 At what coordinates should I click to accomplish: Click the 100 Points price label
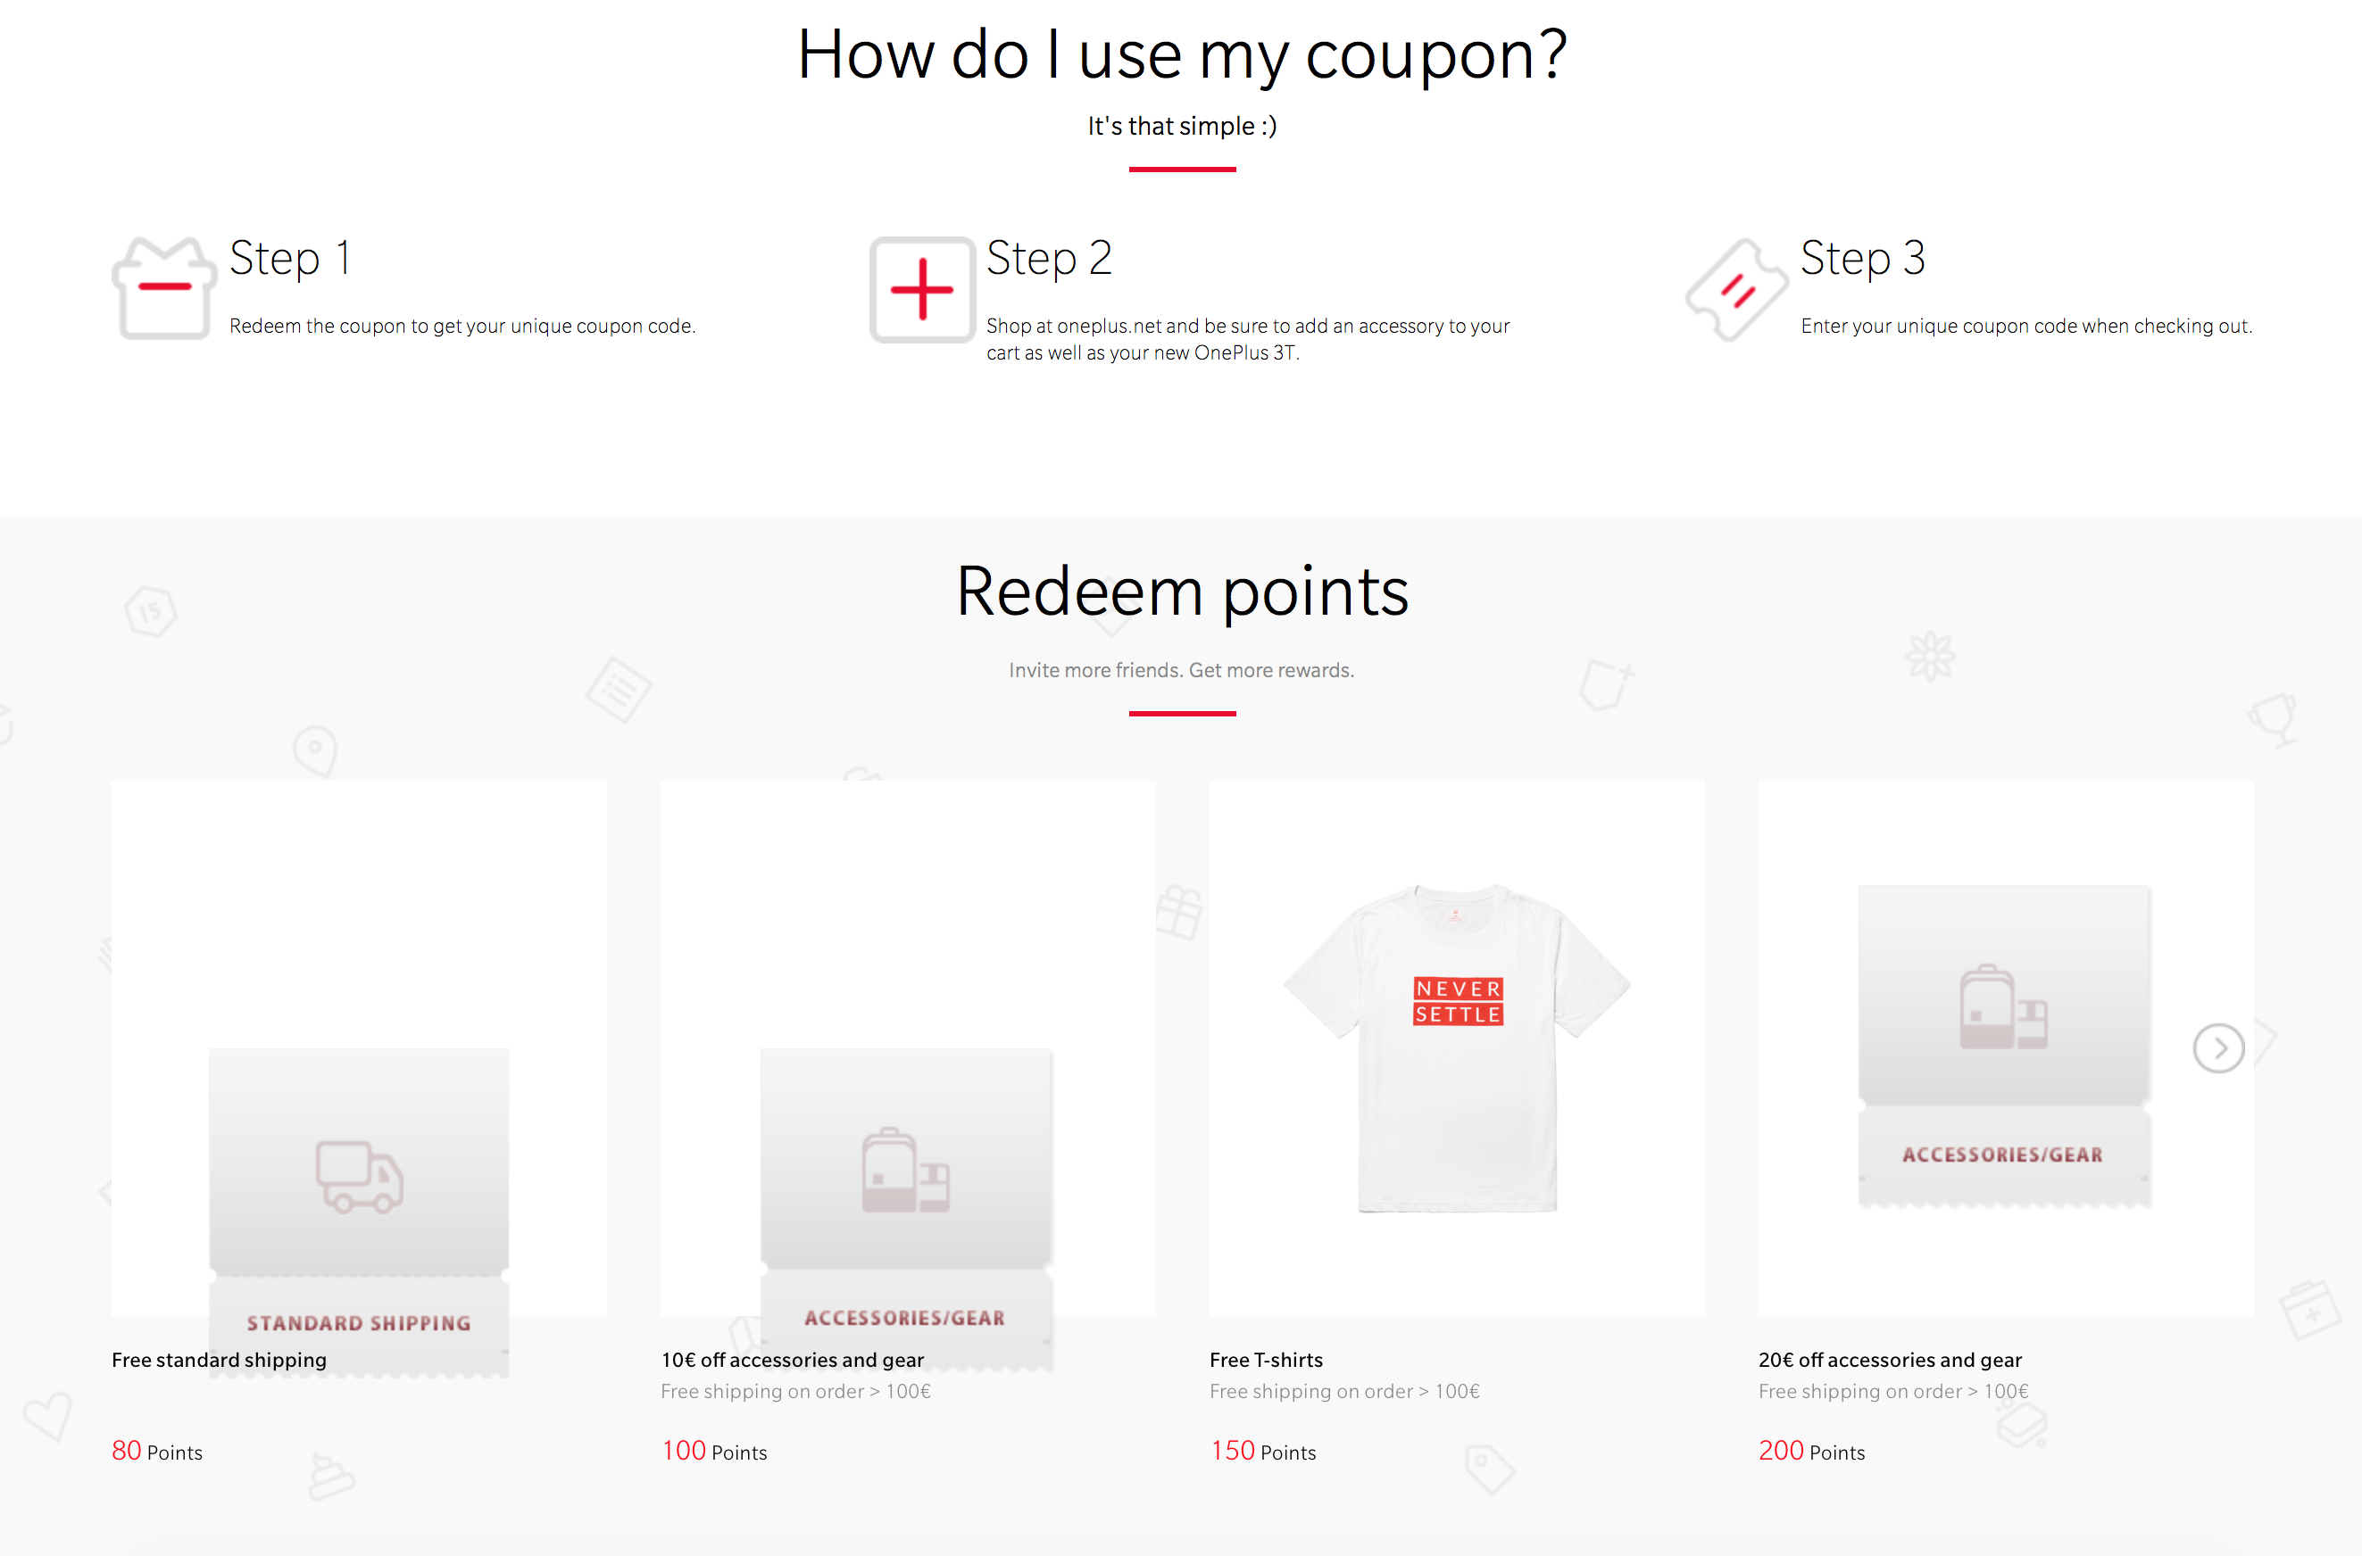point(714,1451)
